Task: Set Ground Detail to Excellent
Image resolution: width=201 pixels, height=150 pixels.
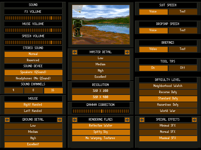Action: pos(34,145)
